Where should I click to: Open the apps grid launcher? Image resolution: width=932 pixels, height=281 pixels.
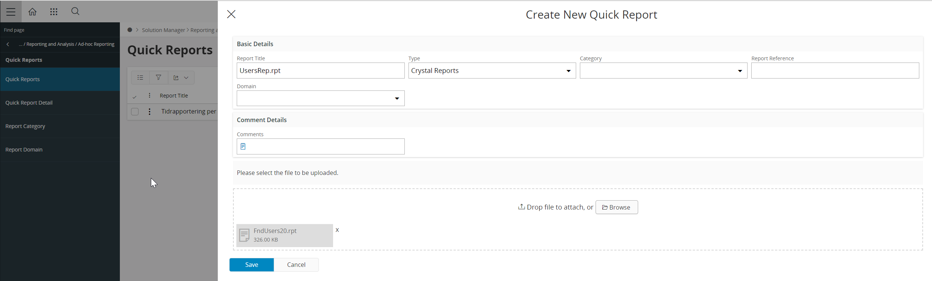point(54,12)
